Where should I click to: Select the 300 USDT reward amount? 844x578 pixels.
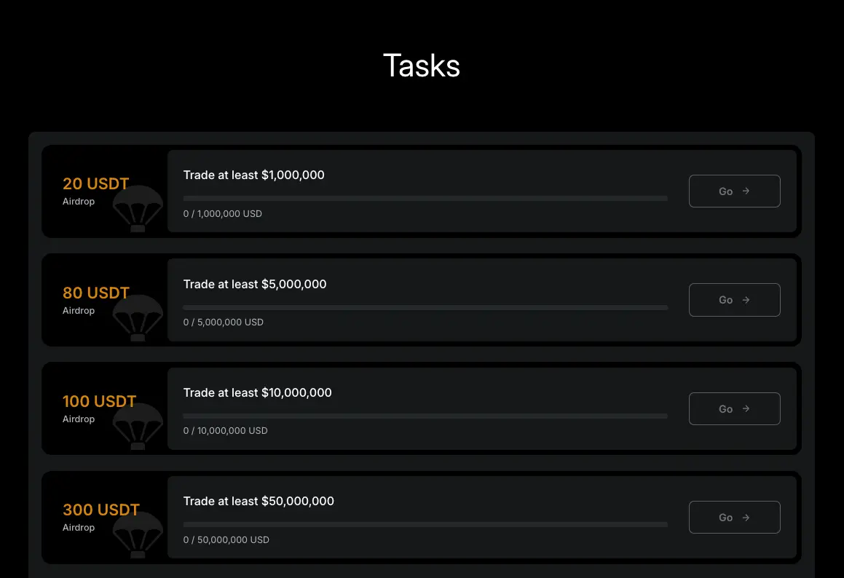pos(100,510)
